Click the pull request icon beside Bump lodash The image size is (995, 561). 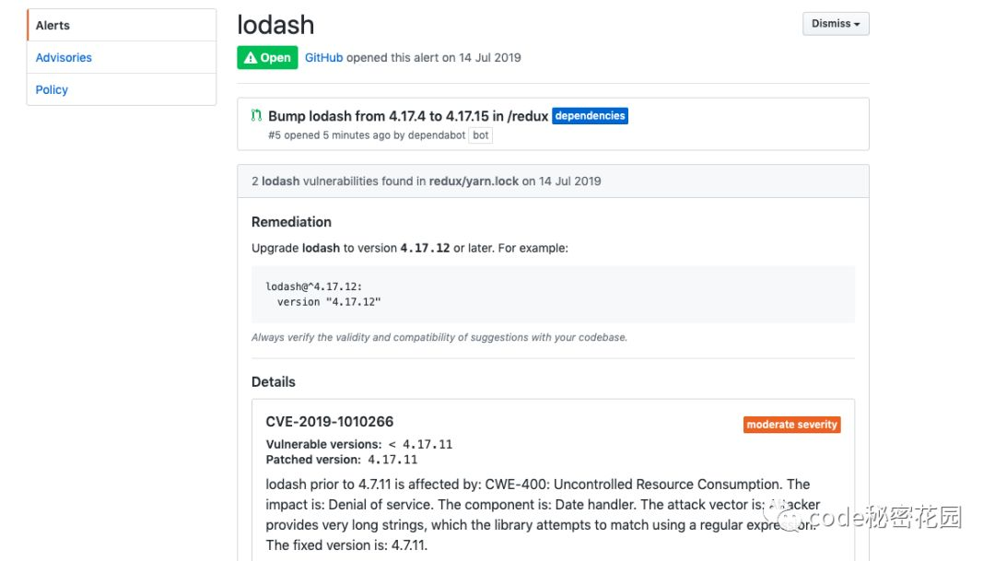256,116
